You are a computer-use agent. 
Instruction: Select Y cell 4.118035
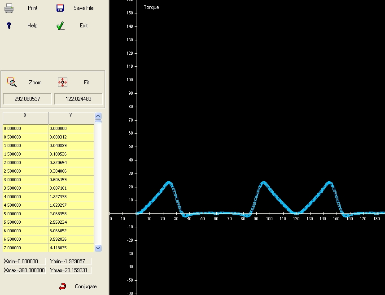point(71,248)
